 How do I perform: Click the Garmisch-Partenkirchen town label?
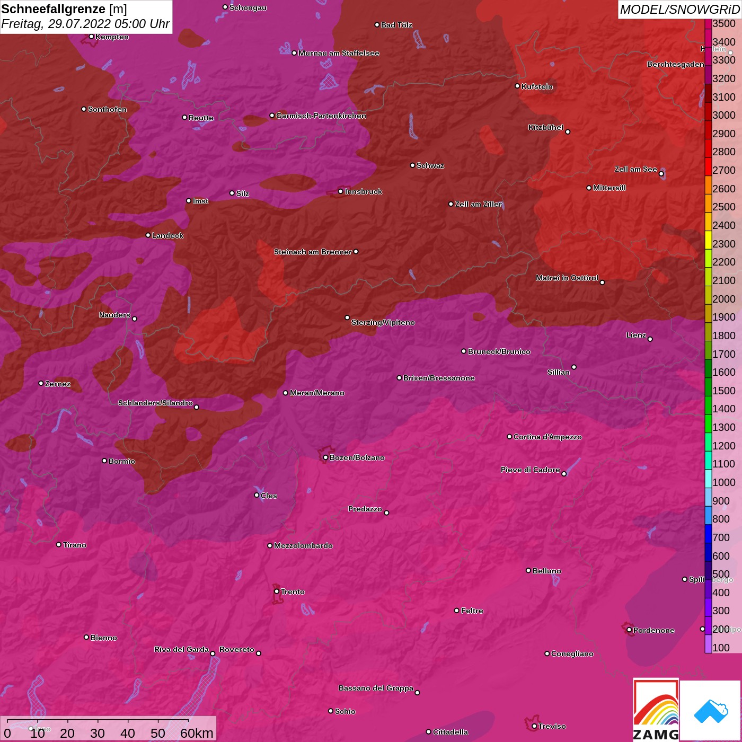click(321, 116)
